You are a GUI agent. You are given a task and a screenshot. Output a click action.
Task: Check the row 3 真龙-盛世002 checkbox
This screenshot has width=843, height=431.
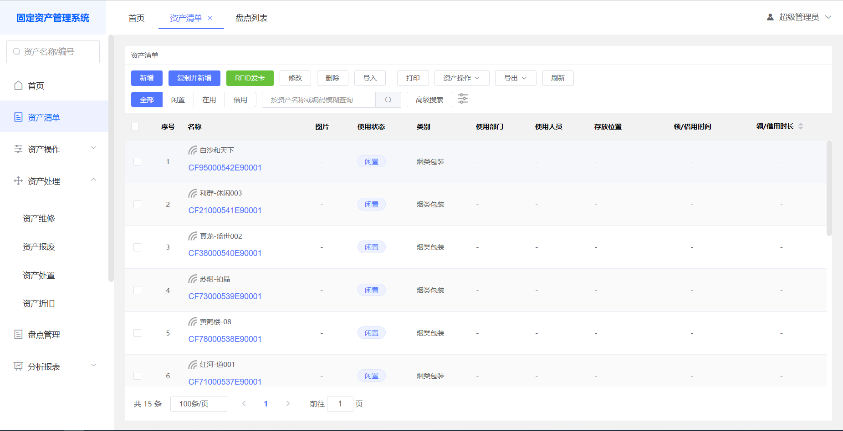tap(137, 247)
